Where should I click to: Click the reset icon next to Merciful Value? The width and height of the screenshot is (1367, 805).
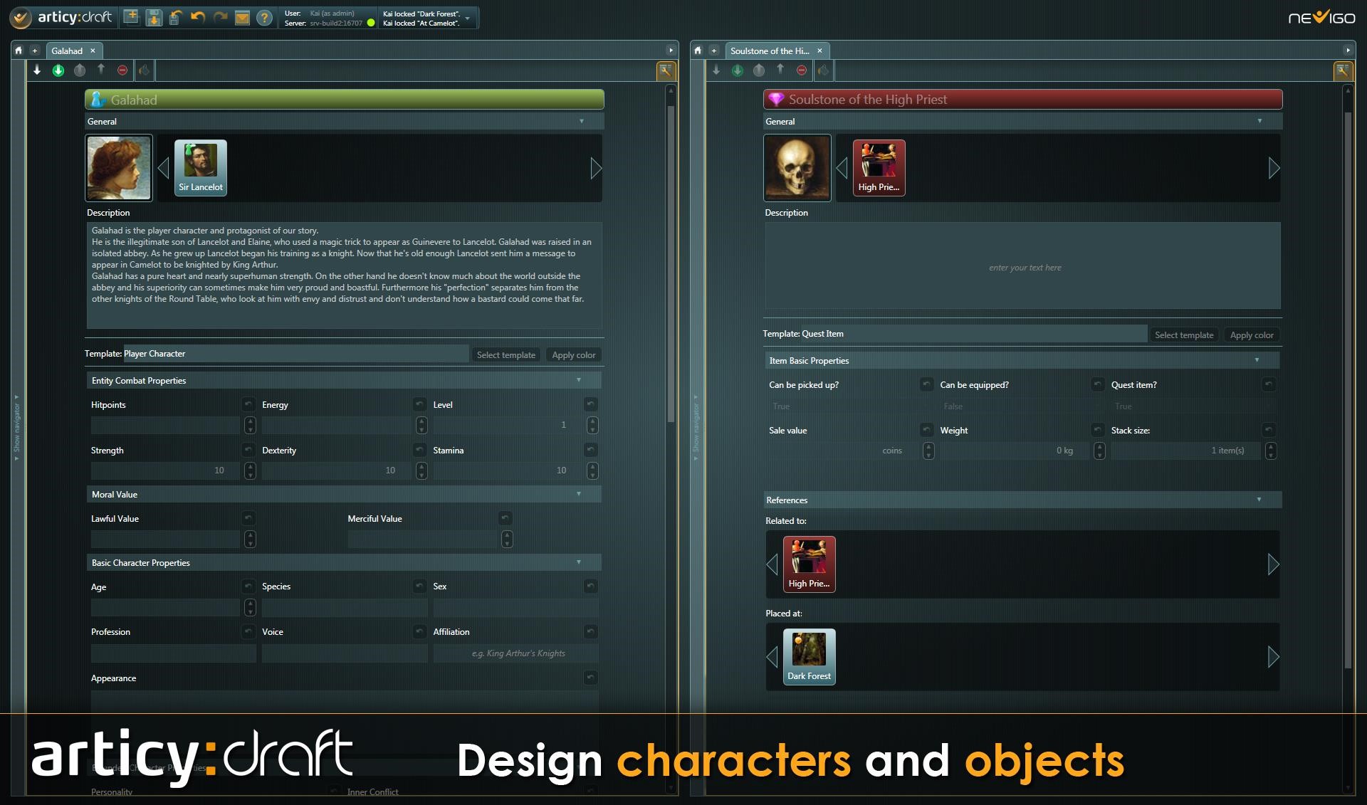coord(505,518)
